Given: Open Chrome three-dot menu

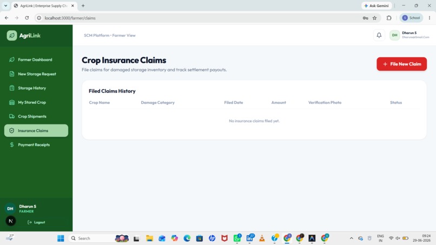Looking at the screenshot, I should click(x=430, y=18).
